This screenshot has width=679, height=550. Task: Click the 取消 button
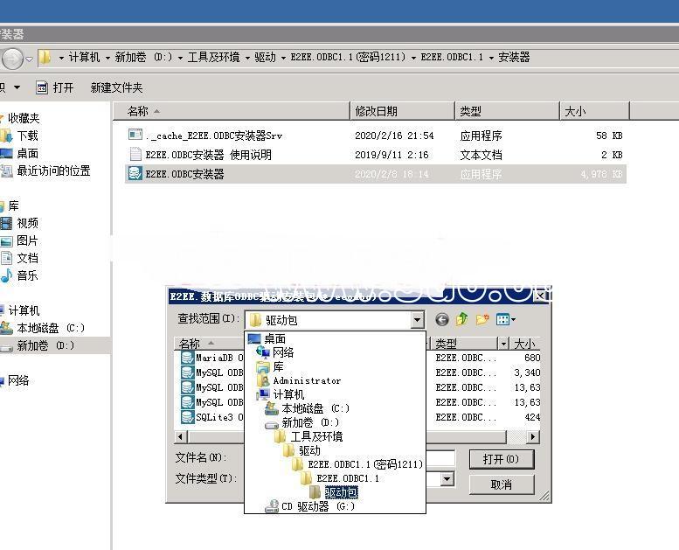pyautogui.click(x=501, y=484)
